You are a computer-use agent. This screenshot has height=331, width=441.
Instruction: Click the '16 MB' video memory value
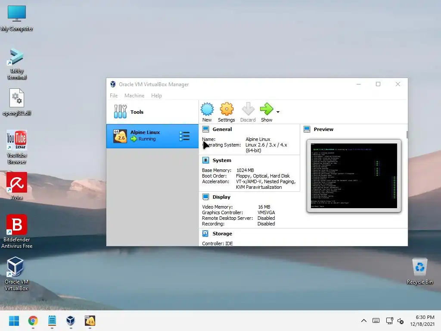pos(264,206)
